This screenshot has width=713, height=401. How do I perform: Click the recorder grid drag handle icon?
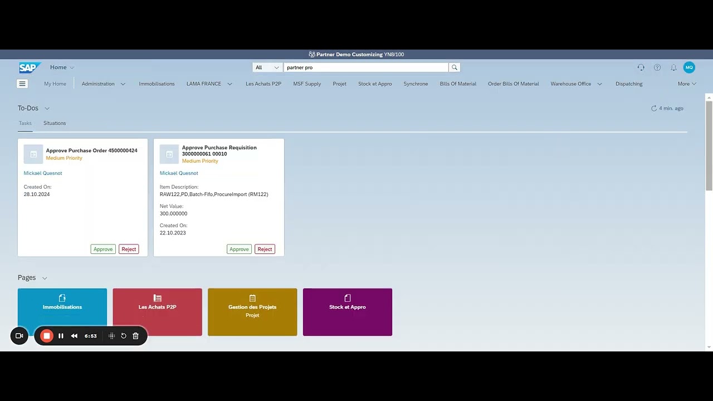click(111, 336)
